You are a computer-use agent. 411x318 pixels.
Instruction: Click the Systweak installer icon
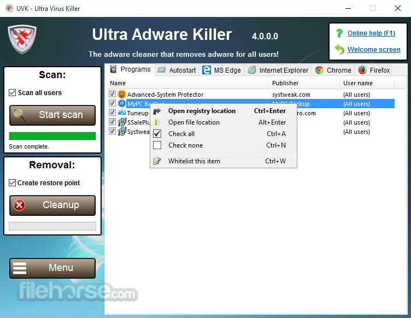tap(122, 131)
